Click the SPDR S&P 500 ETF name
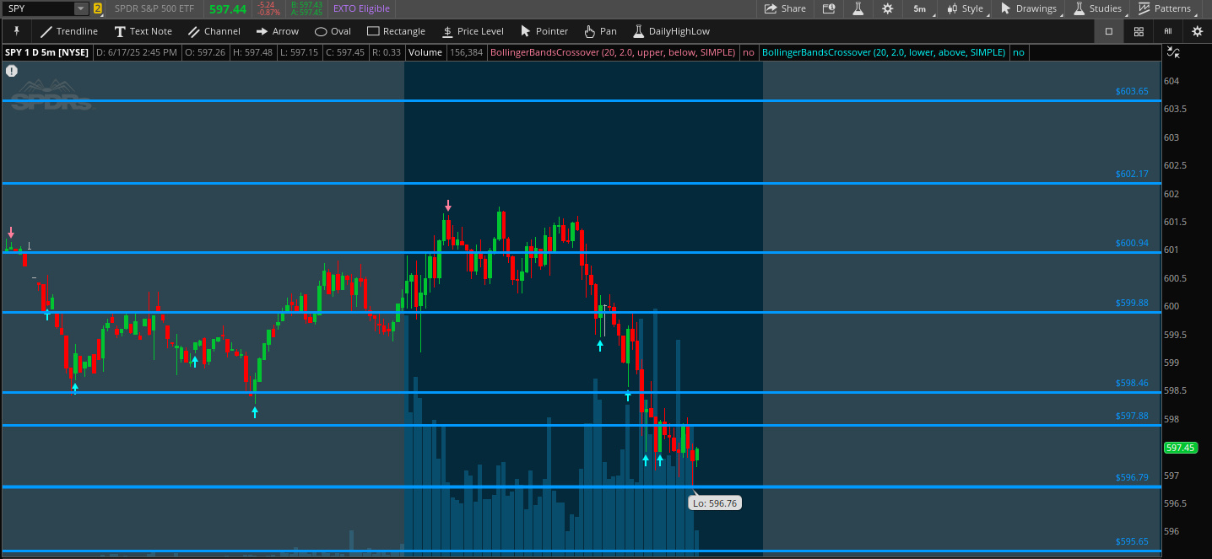The height and width of the screenshot is (559, 1212). coord(155,8)
